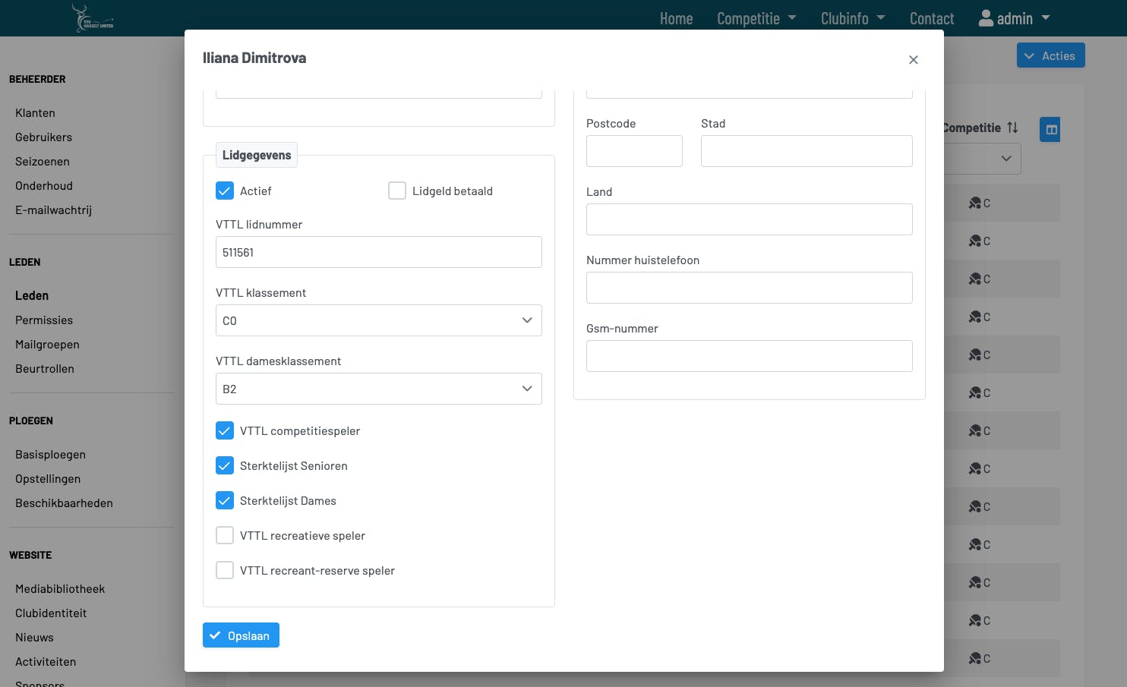Expand the Clubinfo navigation menu

(x=852, y=18)
